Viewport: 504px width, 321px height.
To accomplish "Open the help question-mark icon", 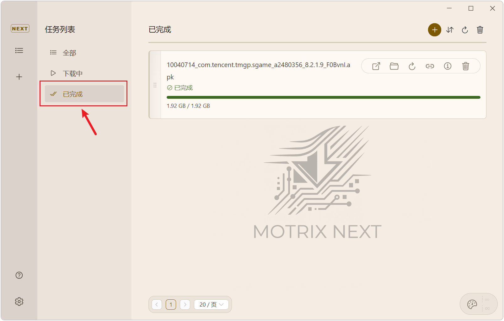I will pyautogui.click(x=19, y=275).
